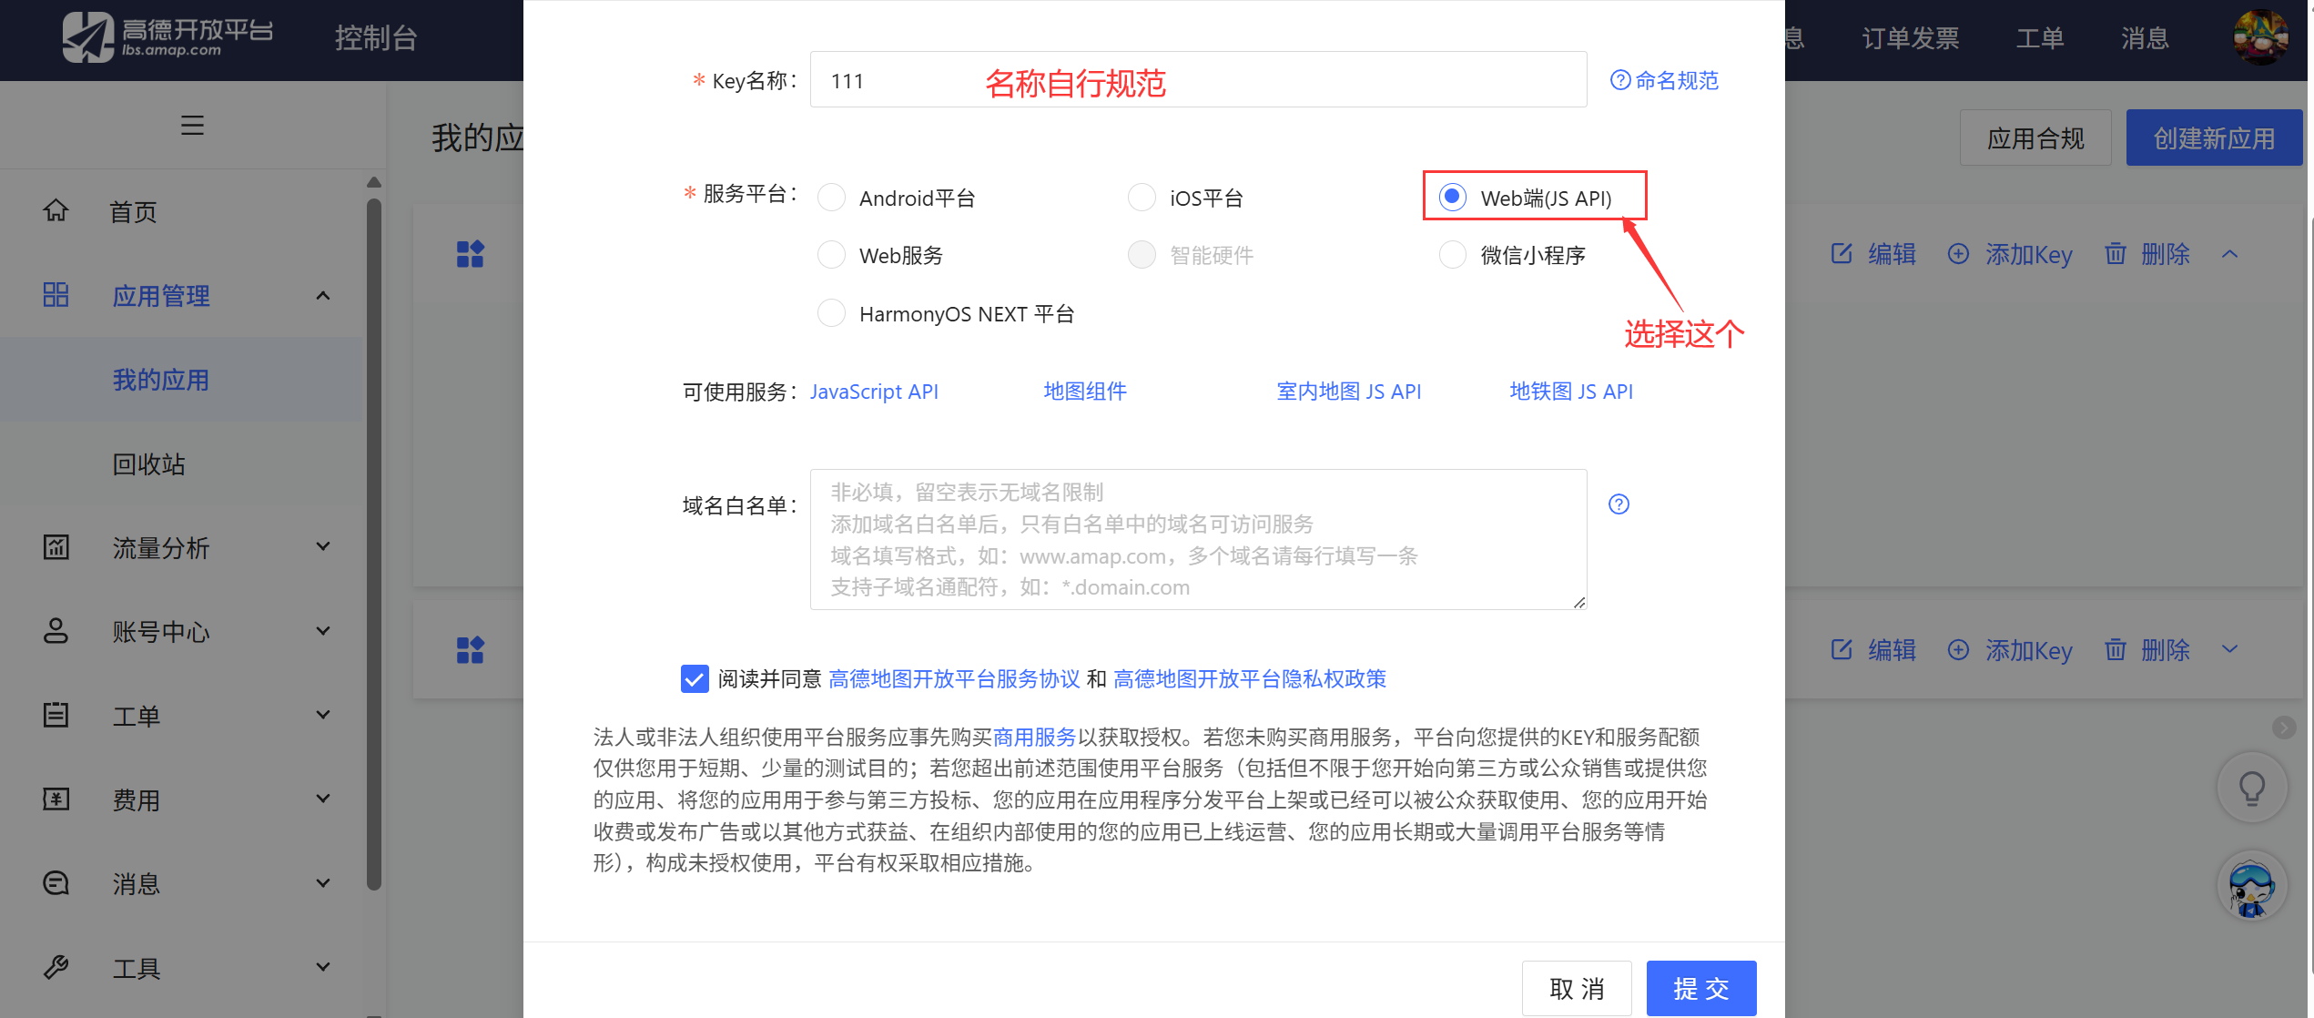Click the user avatar in the top bar
Screen dimensions: 2314x1018
pyautogui.click(x=2260, y=37)
